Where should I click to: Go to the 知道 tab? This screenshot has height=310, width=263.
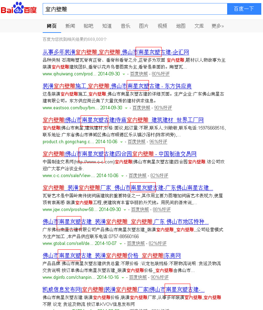pyautogui.click(x=107, y=26)
